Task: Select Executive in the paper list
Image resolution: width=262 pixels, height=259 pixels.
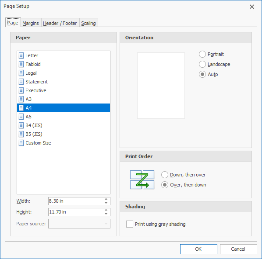Action: [64, 90]
